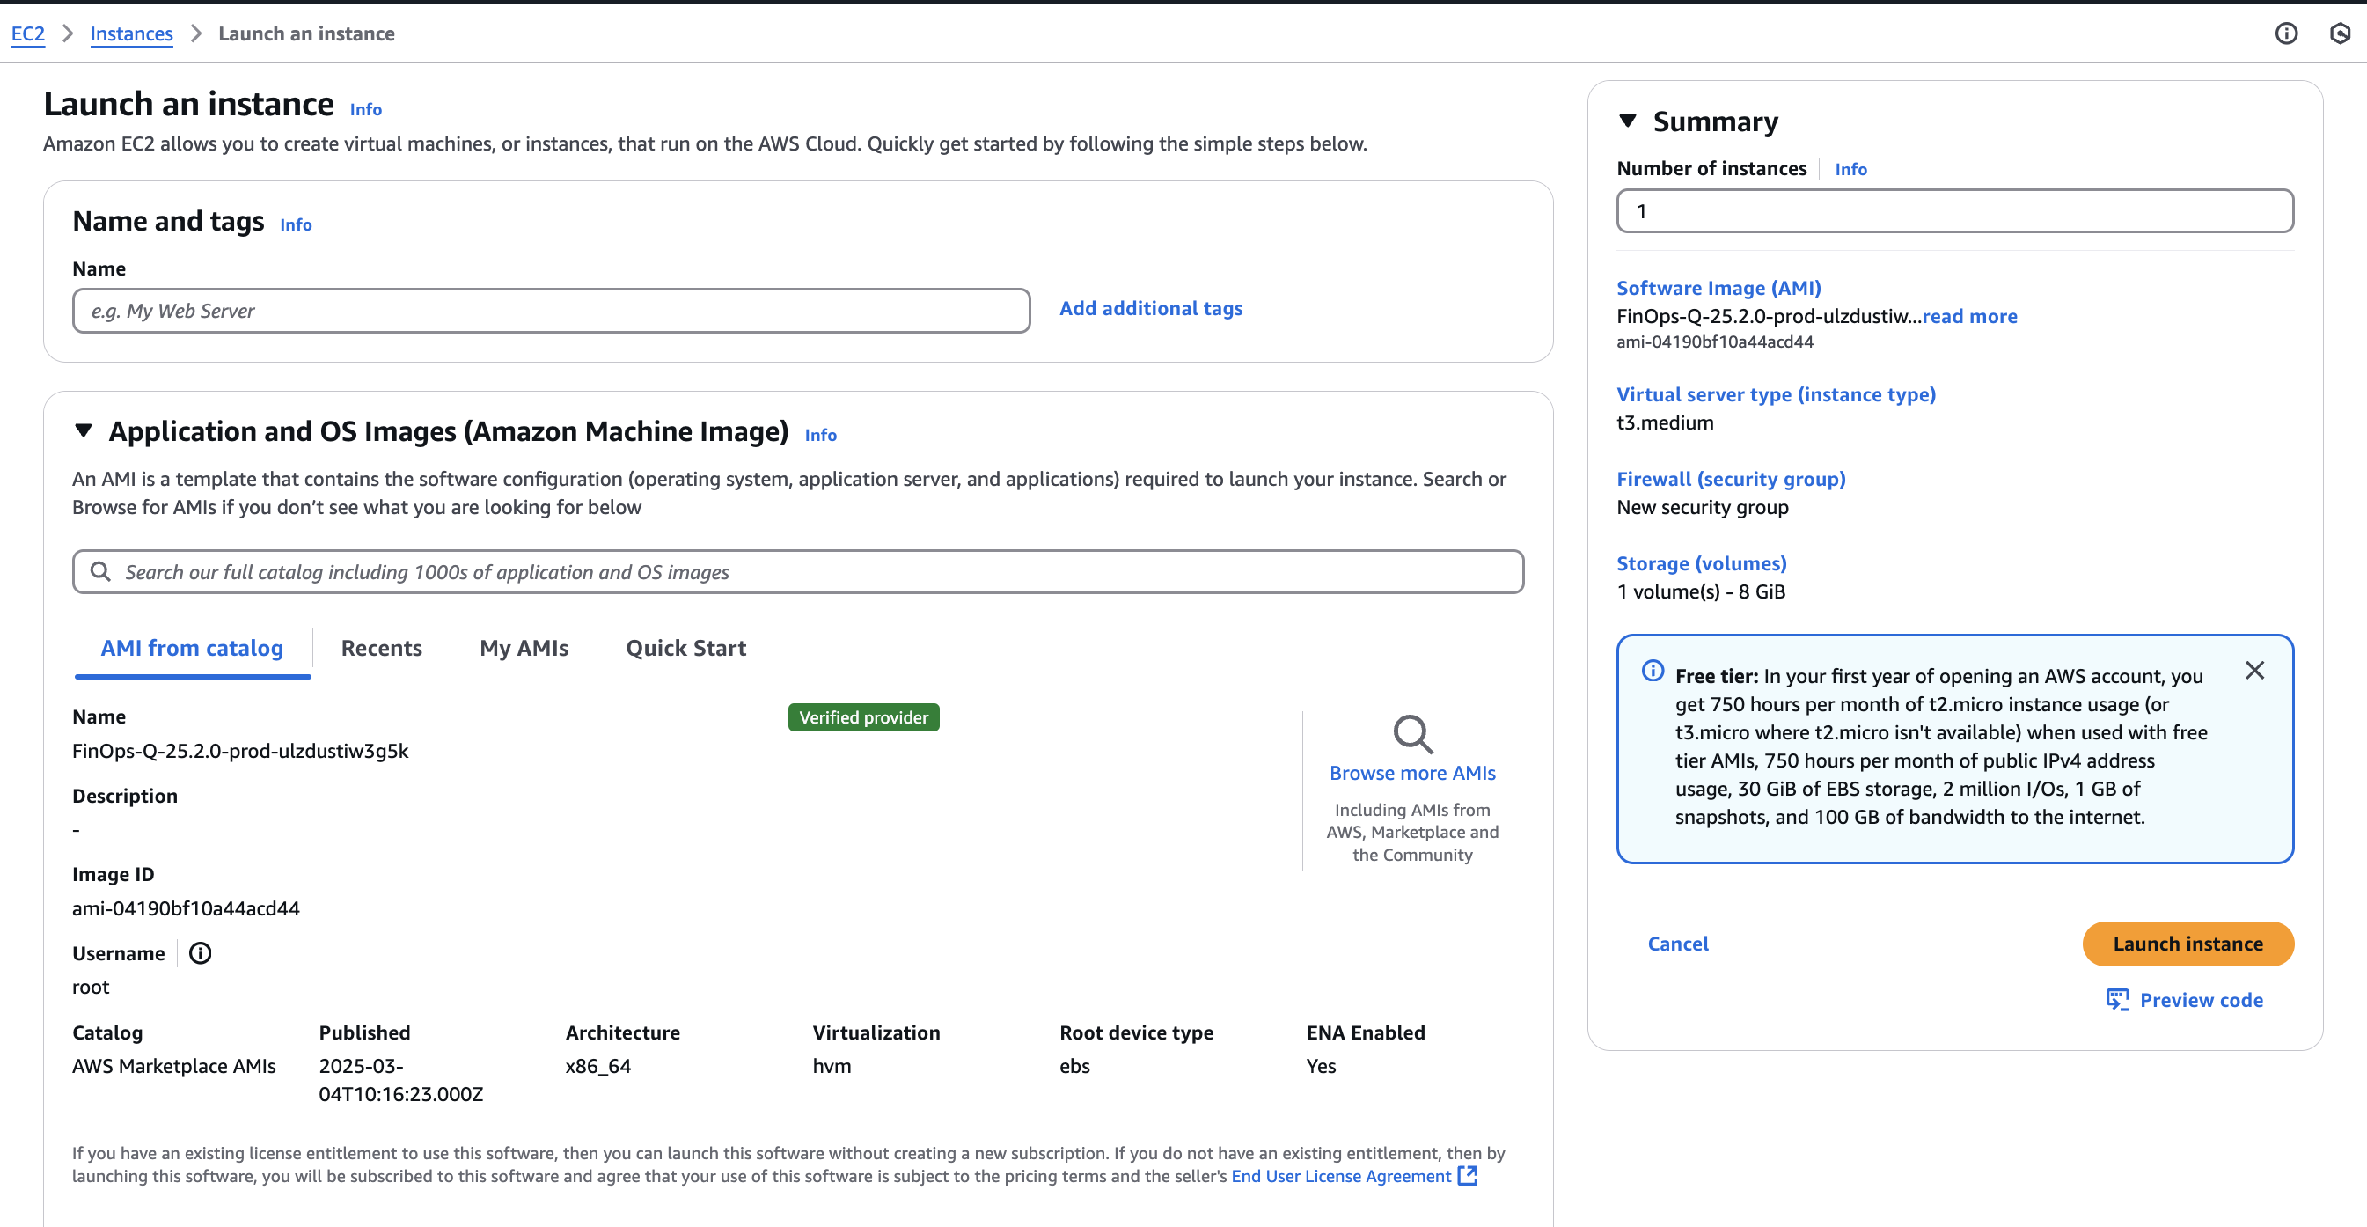Click the AMI catalog search field

tap(797, 571)
